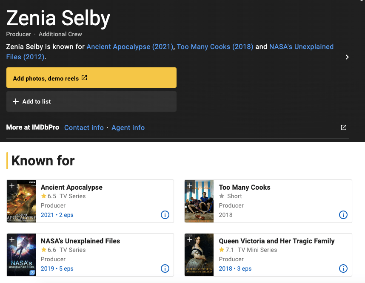Image resolution: width=365 pixels, height=283 pixels.
Task: Click info icon for Too Many Cooks
Action: click(343, 215)
